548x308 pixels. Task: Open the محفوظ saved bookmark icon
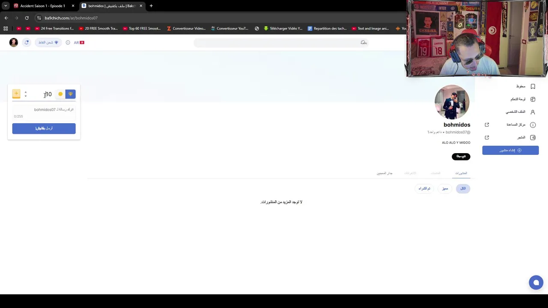click(533, 86)
